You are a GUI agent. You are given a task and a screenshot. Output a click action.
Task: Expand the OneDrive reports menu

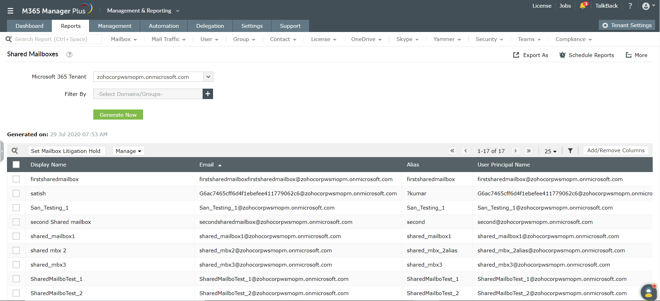(366, 39)
